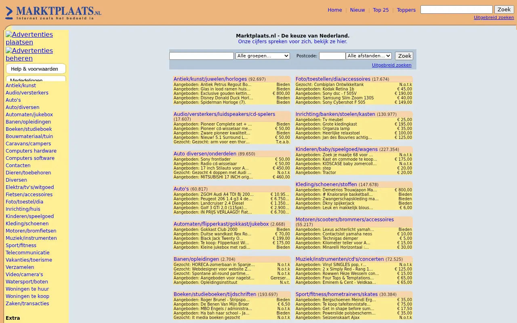Open the Auto diversen/onderdelen category heading

point(205,154)
